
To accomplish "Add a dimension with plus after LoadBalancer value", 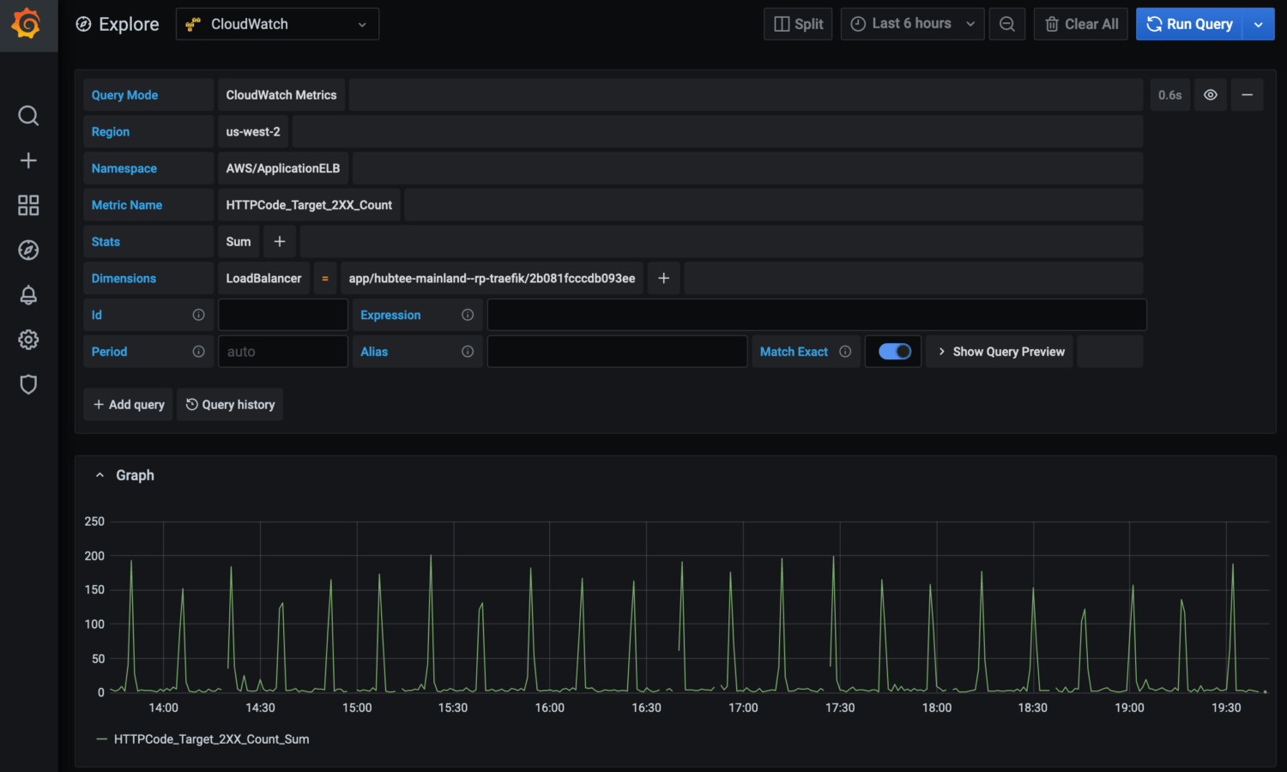I will 663,279.
